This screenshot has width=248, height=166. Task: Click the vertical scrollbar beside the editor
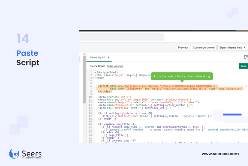(84, 80)
